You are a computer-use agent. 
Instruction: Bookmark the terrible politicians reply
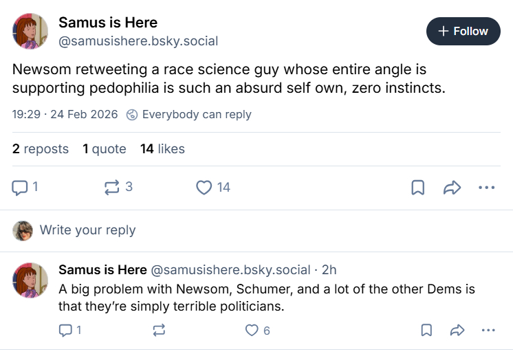(426, 331)
